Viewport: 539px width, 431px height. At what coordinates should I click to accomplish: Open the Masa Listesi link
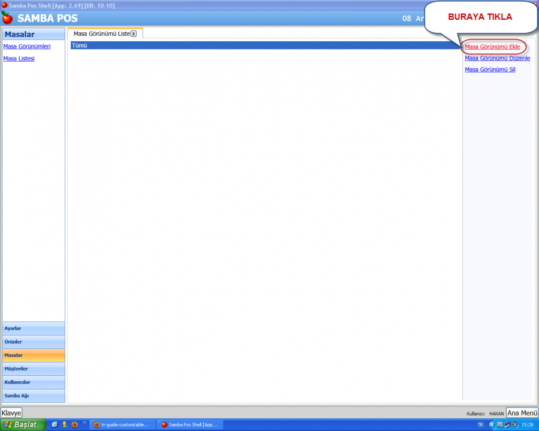[19, 59]
